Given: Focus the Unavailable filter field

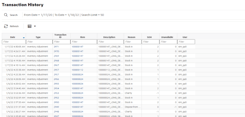Looking at the screenshot, I should (x=168, y=42).
